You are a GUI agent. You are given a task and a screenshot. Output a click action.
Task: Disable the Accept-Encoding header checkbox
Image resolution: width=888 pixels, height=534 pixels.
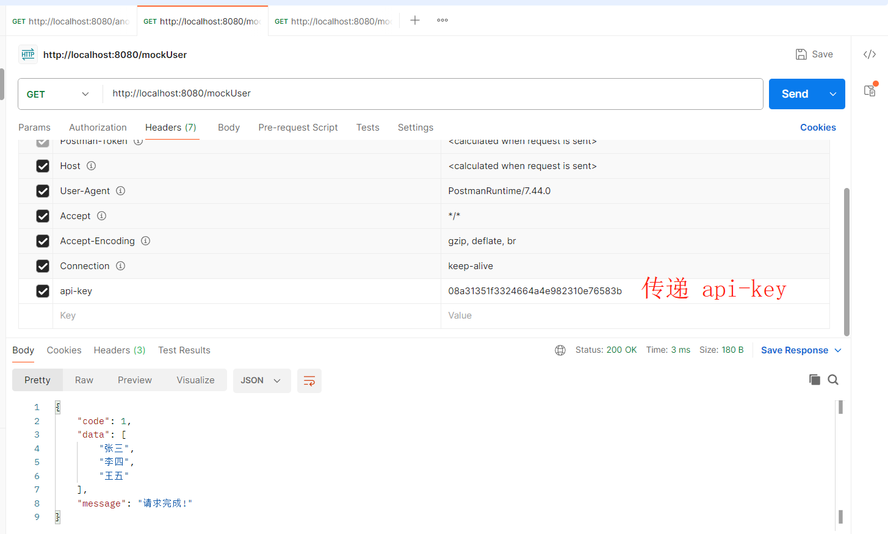43,241
